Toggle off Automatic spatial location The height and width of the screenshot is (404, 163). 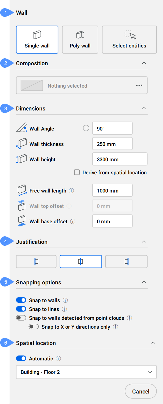[21, 359]
